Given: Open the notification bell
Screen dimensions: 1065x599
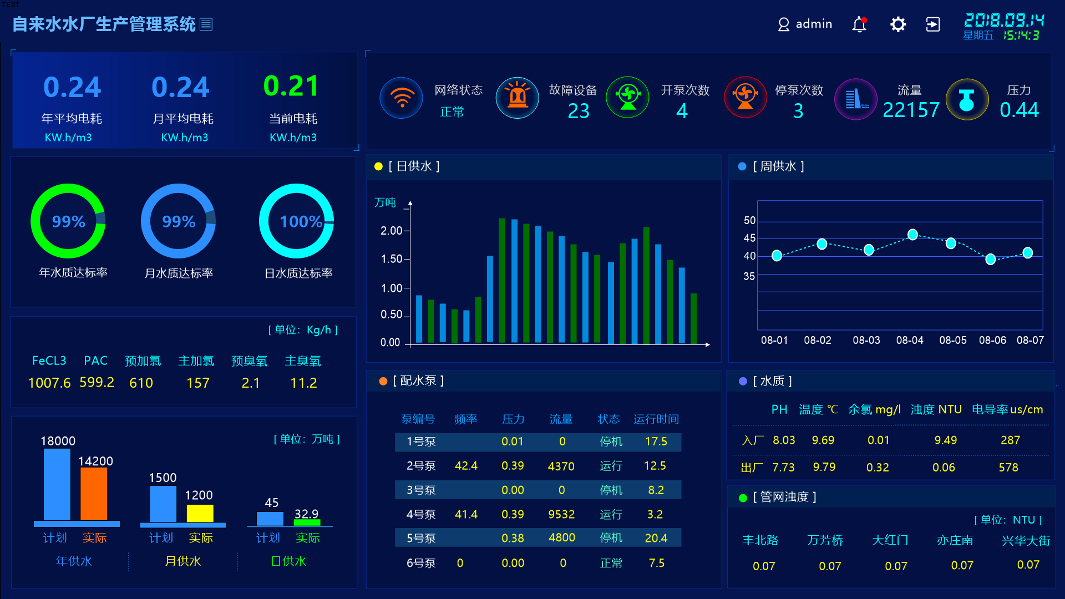Looking at the screenshot, I should pos(859,24).
